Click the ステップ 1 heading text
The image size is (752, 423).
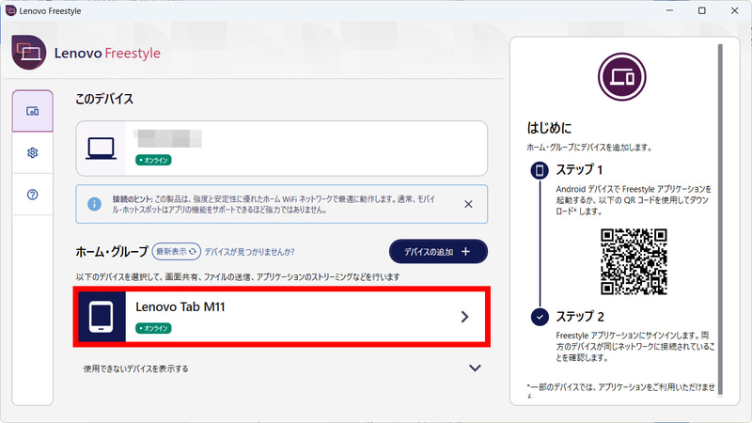[x=579, y=170]
